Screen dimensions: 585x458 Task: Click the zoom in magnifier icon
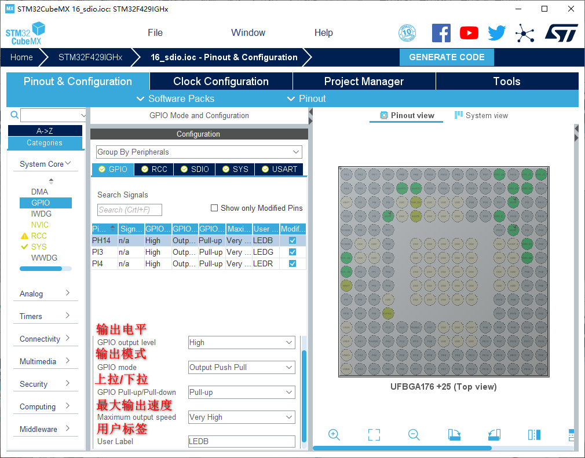pyautogui.click(x=334, y=435)
